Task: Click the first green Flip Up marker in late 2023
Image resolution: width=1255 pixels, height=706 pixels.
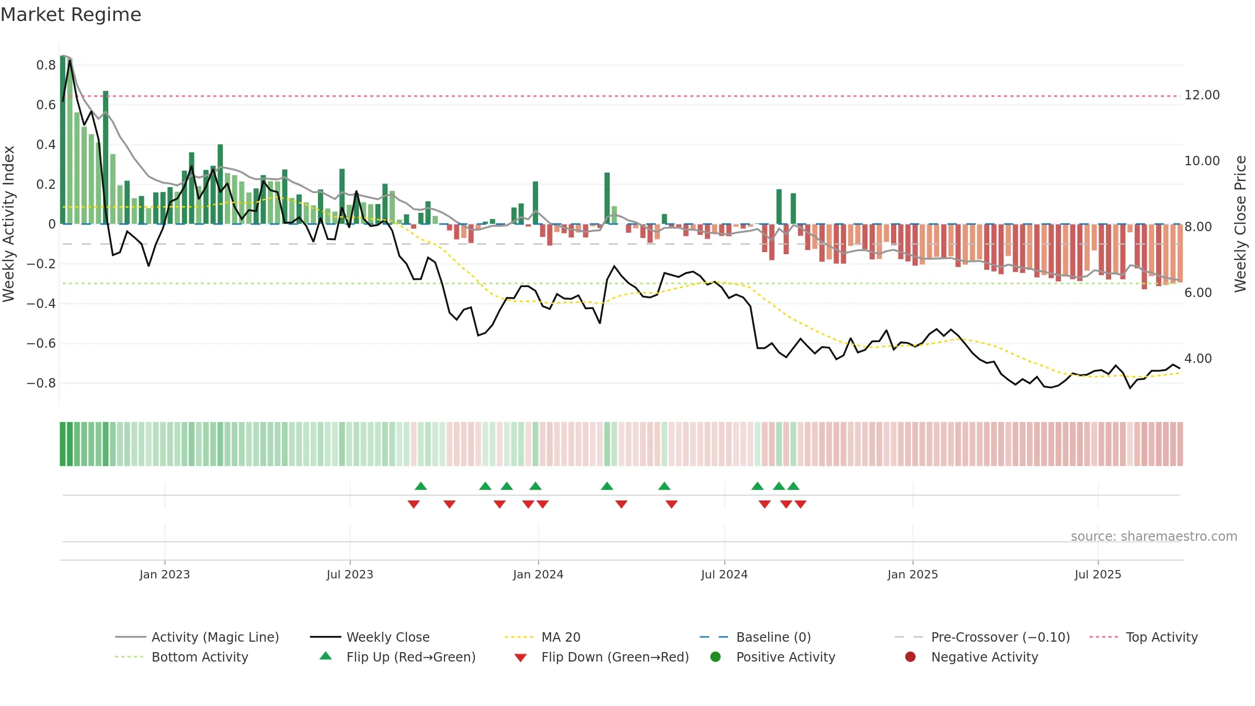Action: pos(421,486)
